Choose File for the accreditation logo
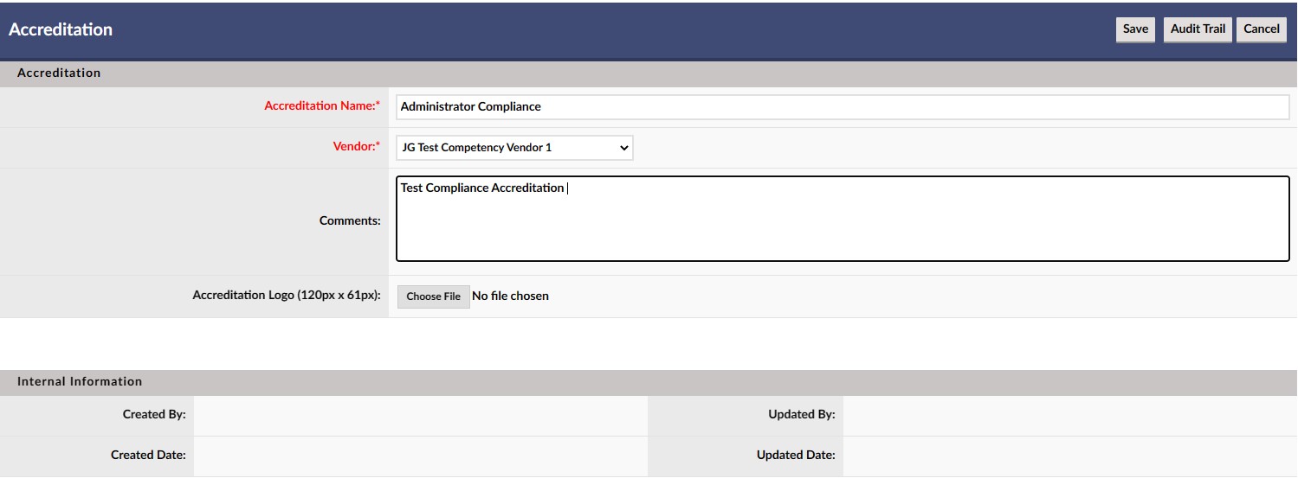Image resolution: width=1298 pixels, height=491 pixels. tap(433, 297)
